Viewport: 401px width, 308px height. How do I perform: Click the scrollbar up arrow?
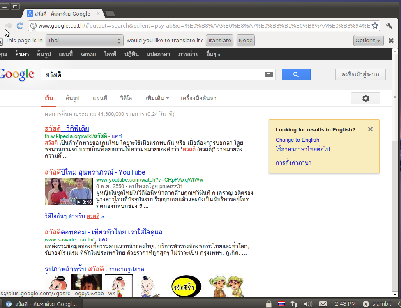click(395, 51)
